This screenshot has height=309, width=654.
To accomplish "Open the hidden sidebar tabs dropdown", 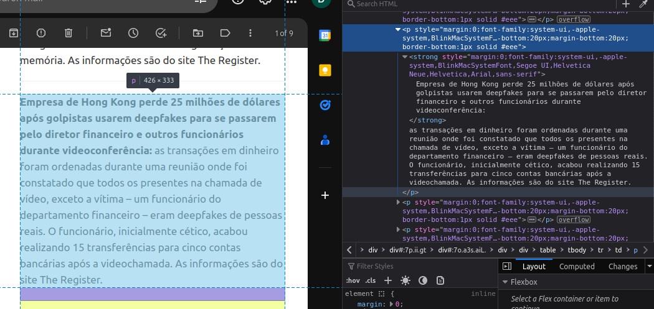I will click(649, 266).
